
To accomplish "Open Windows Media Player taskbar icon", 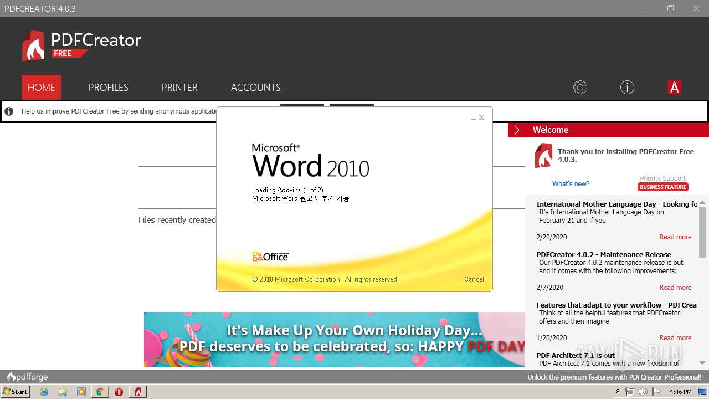I will [x=81, y=392].
